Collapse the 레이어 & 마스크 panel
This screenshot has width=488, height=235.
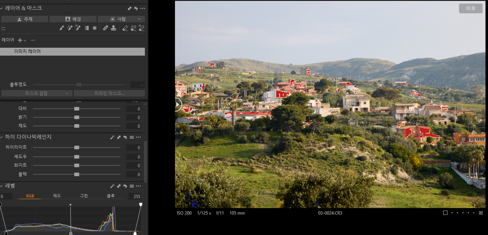[2, 8]
